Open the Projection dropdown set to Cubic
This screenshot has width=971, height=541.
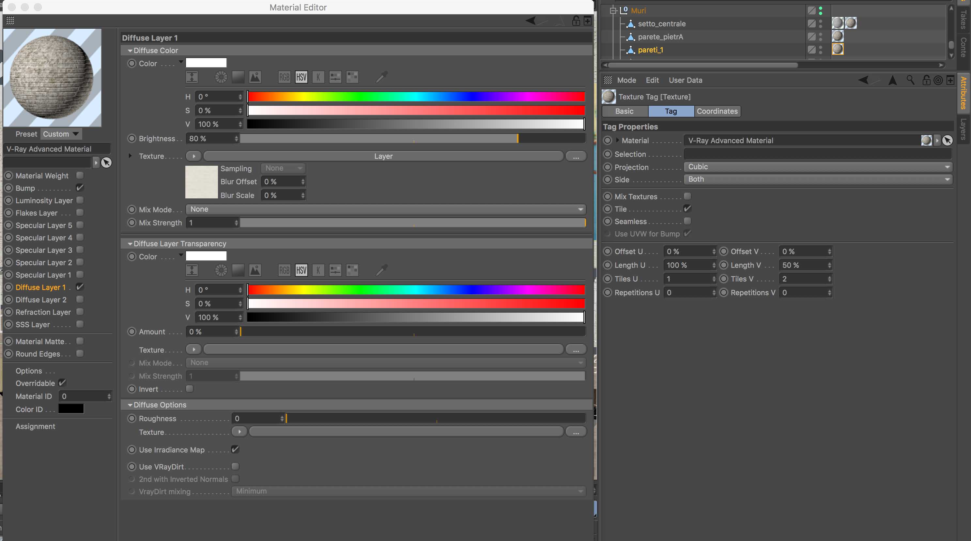click(818, 167)
